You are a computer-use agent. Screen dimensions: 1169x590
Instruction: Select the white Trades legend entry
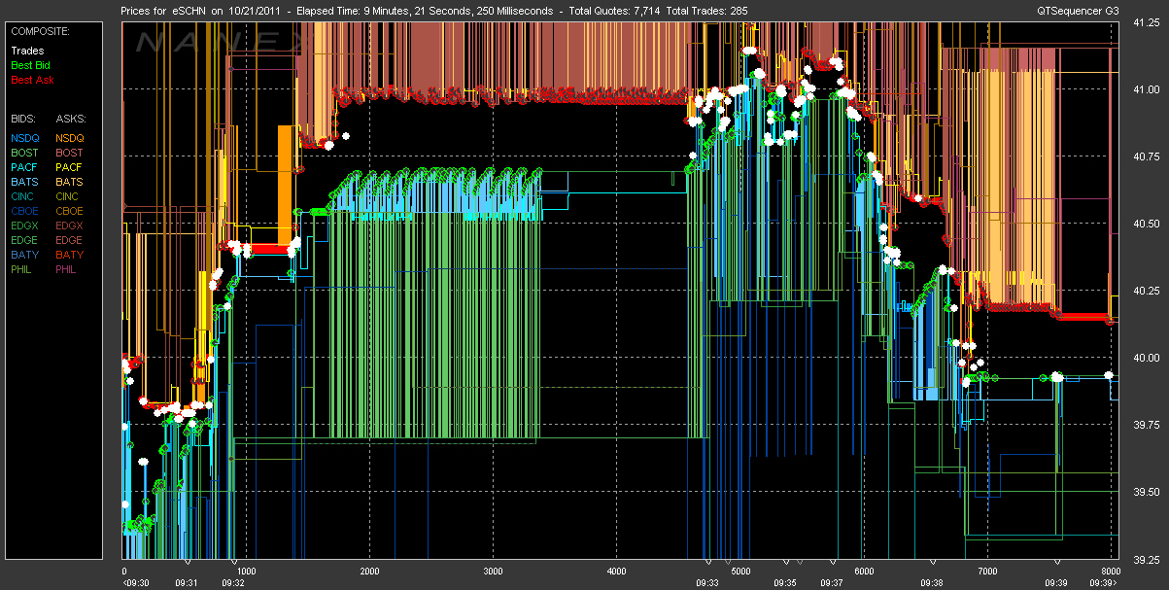(x=27, y=51)
